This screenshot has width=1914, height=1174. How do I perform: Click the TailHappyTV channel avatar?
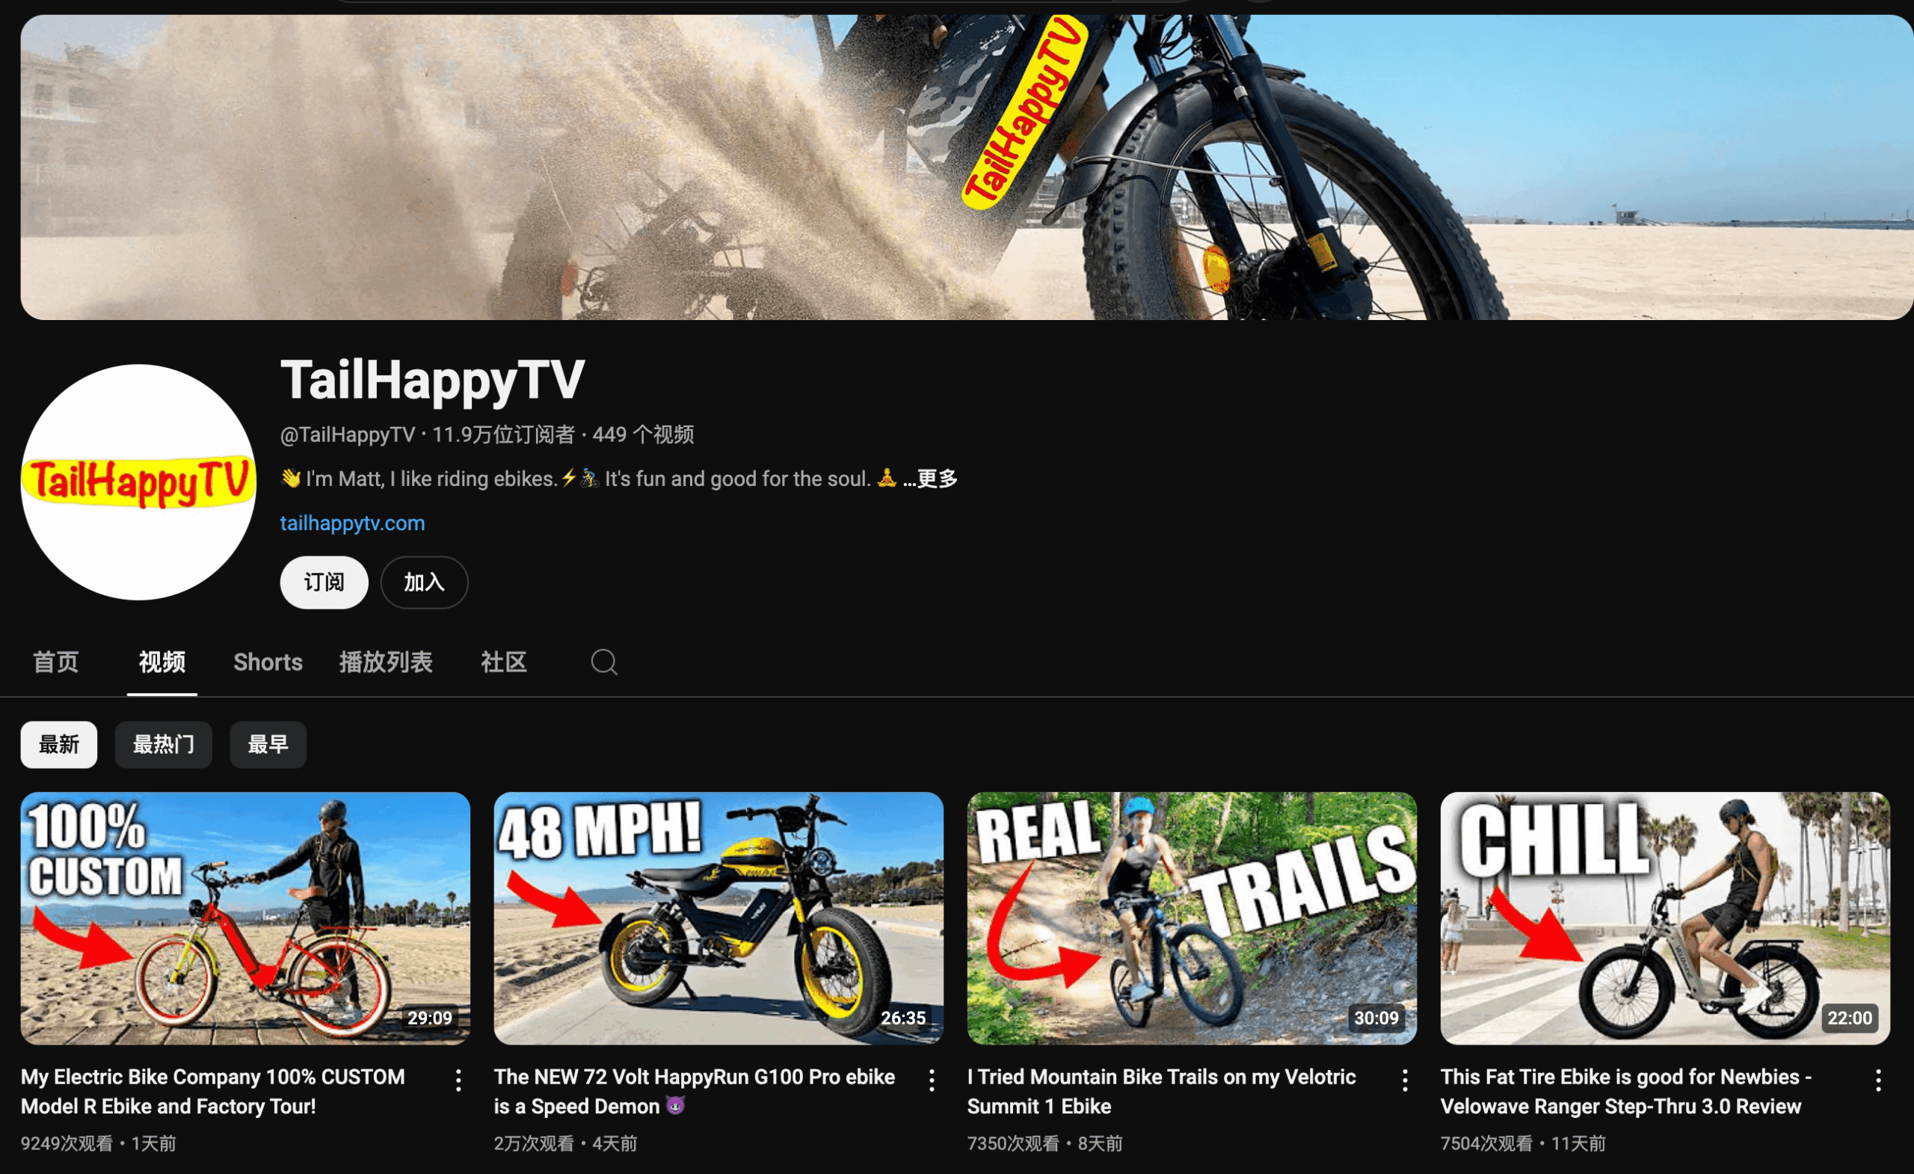(138, 482)
